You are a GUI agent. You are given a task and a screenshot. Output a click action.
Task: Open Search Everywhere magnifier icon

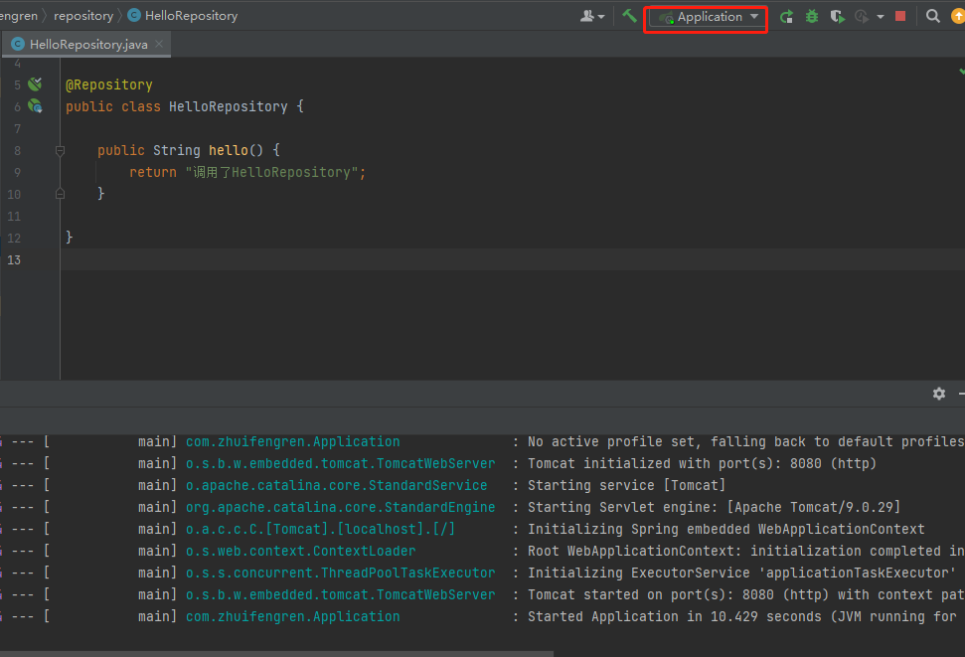coord(932,16)
